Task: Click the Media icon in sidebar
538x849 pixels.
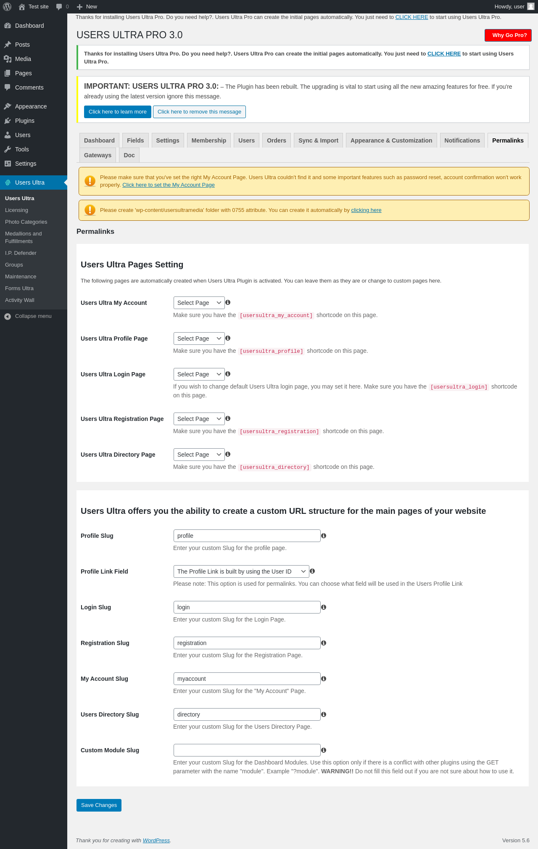Action: [x=8, y=59]
